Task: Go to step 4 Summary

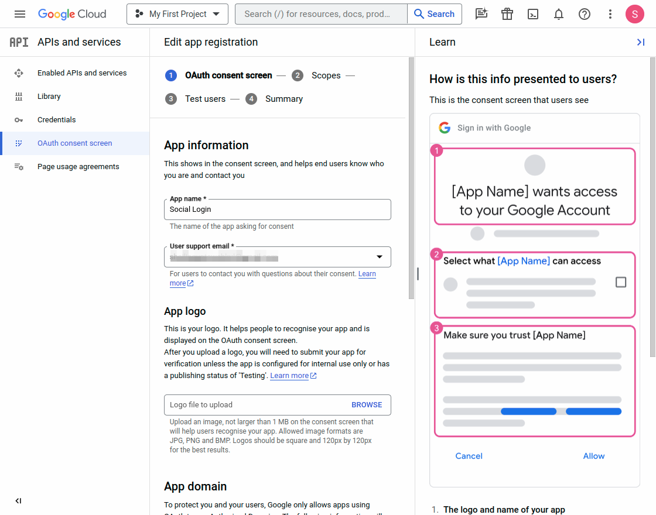Action: pyautogui.click(x=275, y=99)
